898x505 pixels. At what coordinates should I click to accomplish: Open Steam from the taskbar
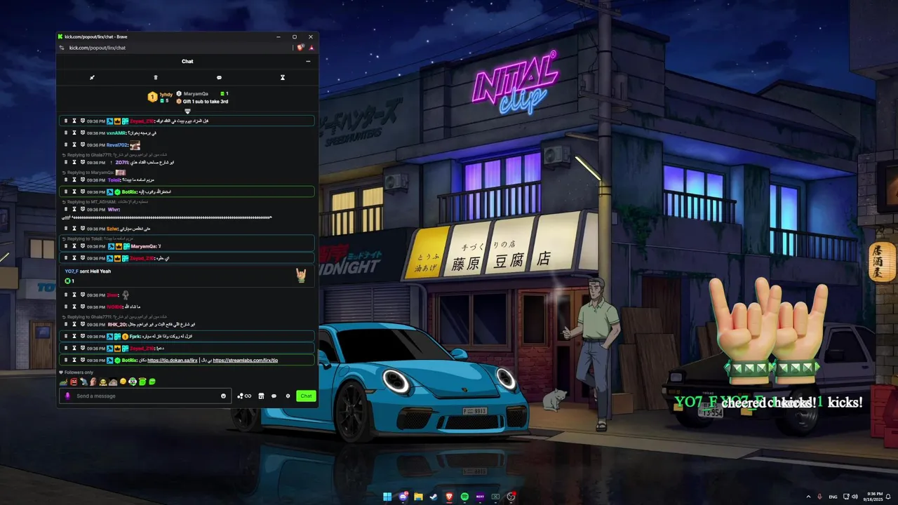(434, 497)
